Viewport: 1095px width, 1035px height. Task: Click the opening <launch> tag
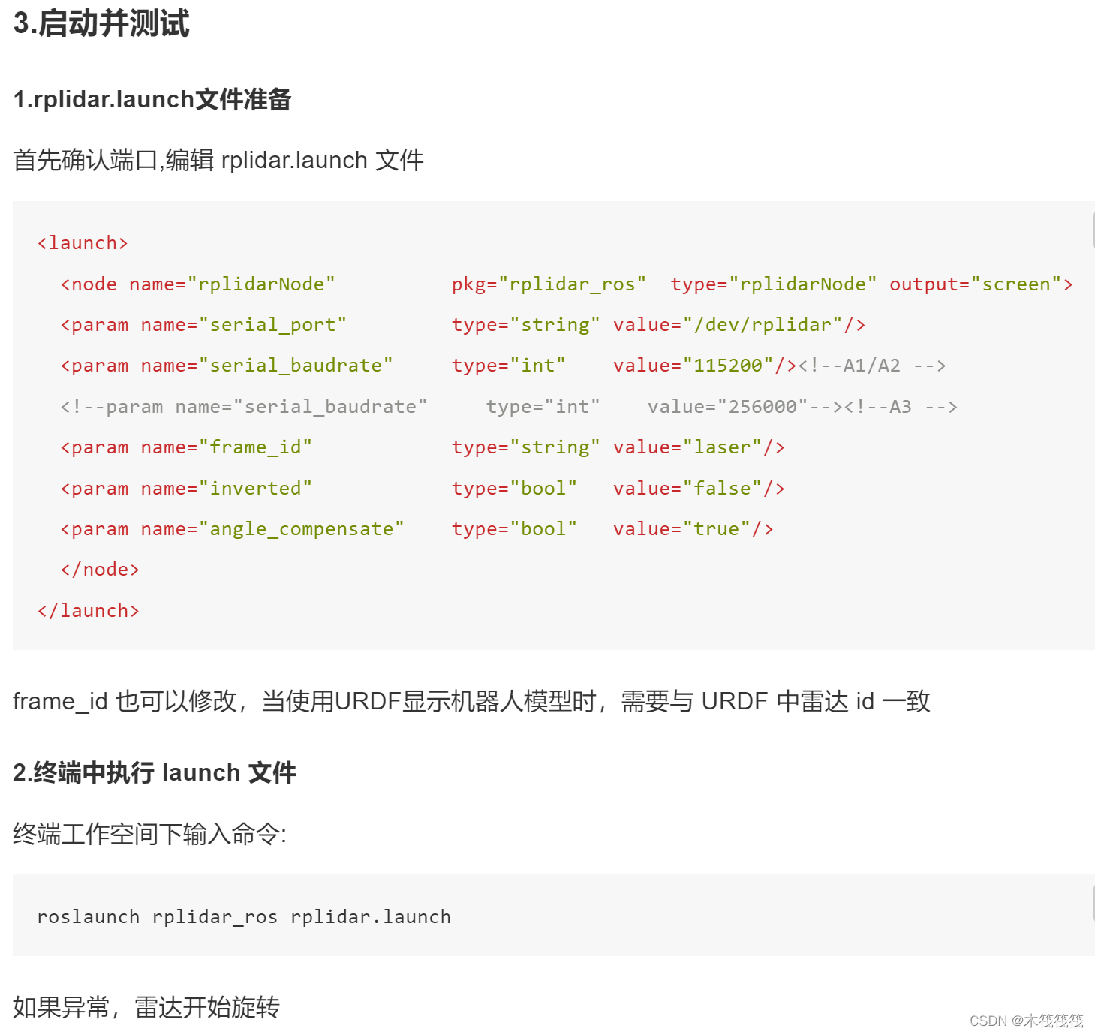83,243
